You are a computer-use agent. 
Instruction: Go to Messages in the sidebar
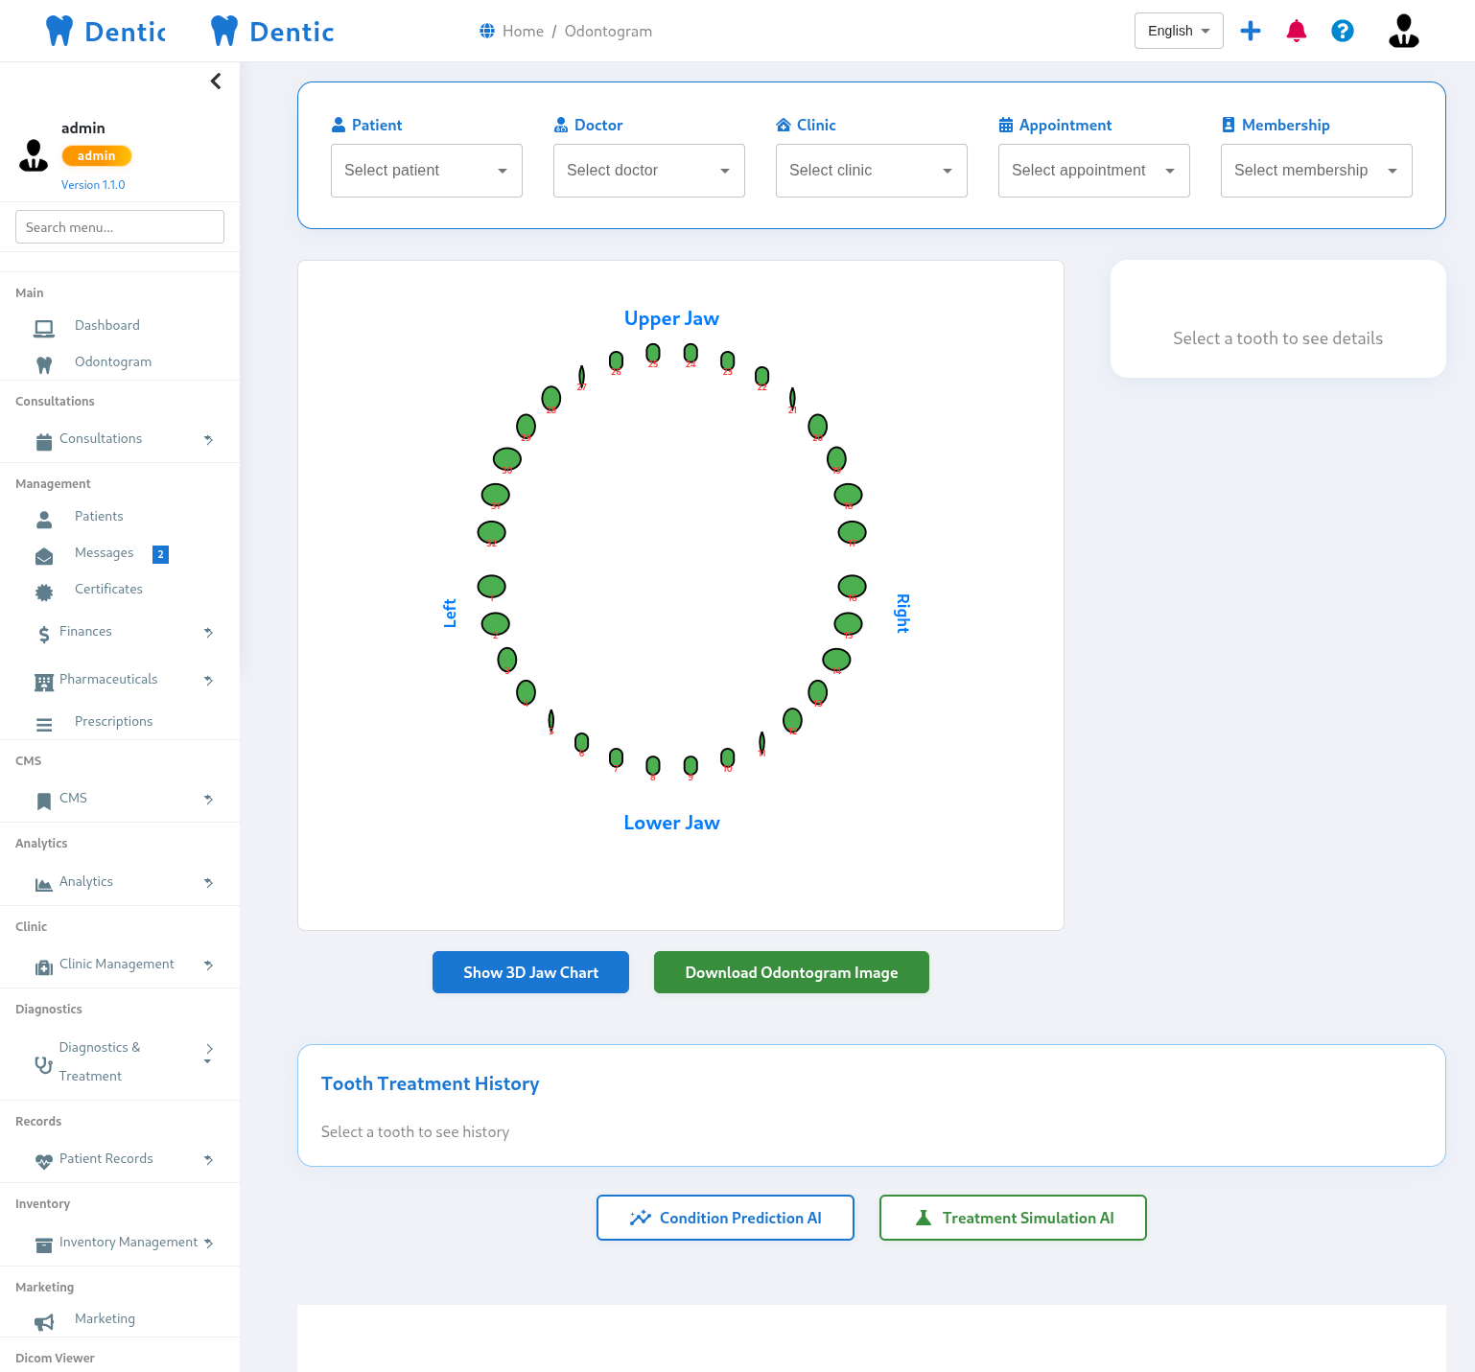click(105, 553)
